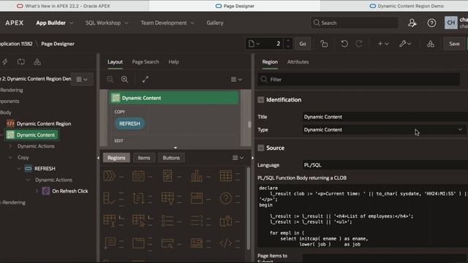468x263 pixels.
Task: Select the Region properties tab
Action: pyautogui.click(x=270, y=61)
